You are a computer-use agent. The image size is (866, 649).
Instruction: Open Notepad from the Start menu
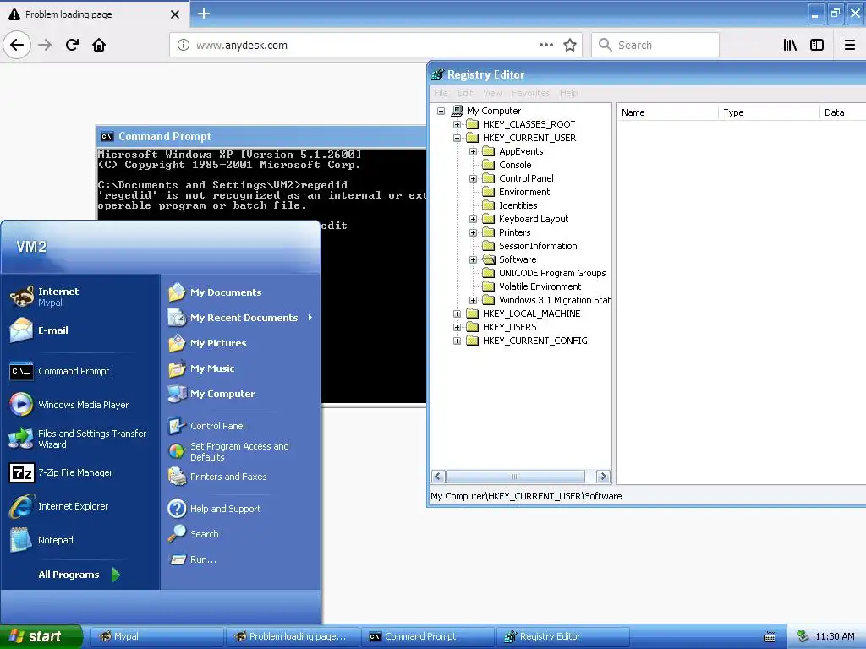(x=41, y=540)
